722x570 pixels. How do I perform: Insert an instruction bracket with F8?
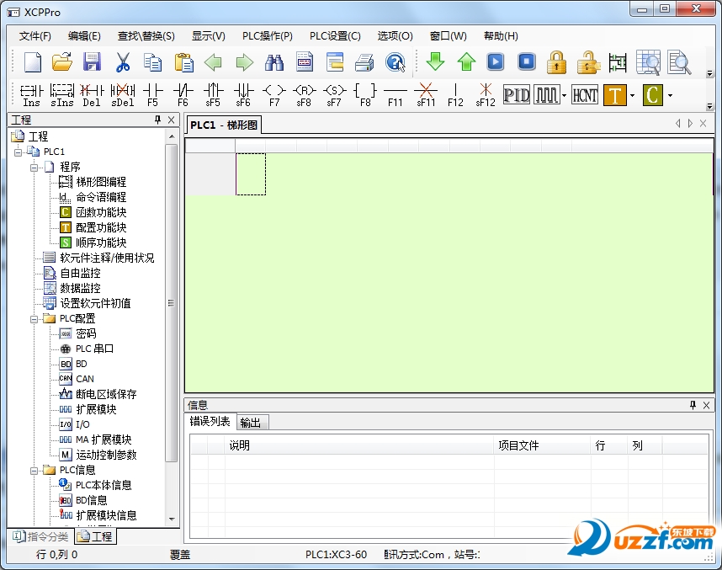click(365, 95)
